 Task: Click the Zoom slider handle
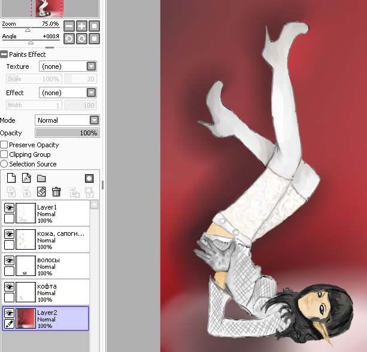[x=28, y=30]
